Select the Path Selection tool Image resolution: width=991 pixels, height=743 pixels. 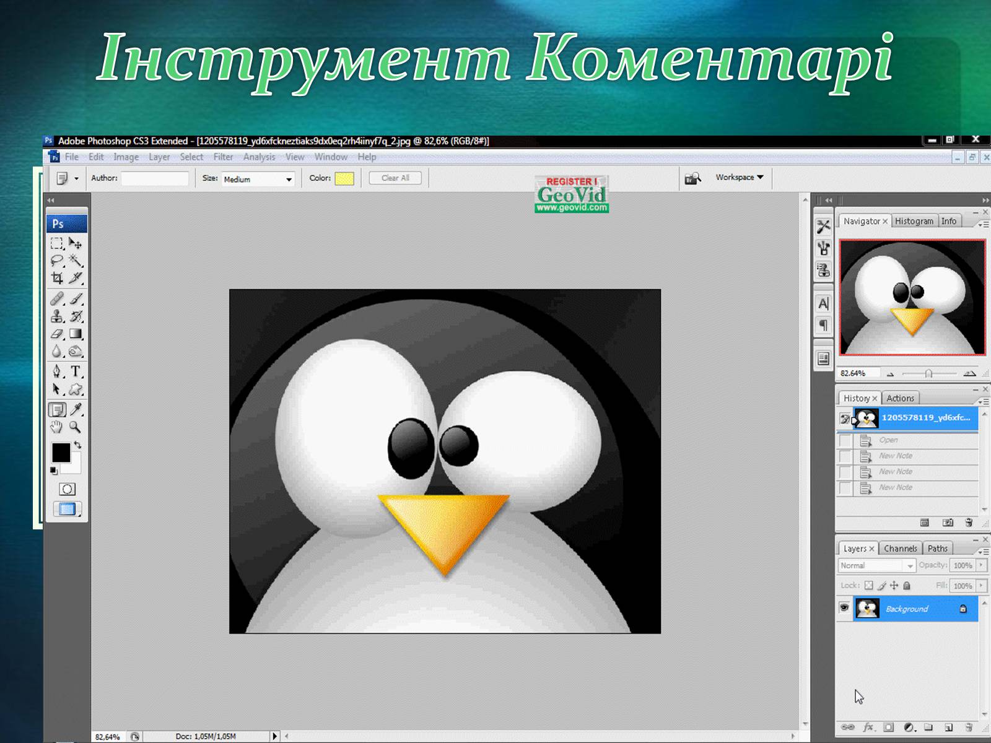(x=57, y=389)
